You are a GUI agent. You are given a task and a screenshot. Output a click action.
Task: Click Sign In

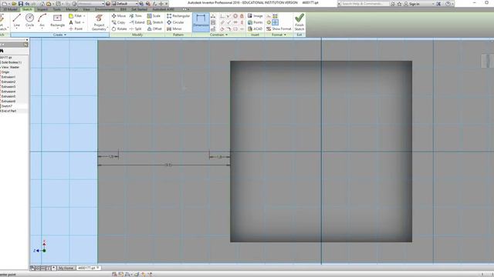click(x=414, y=4)
